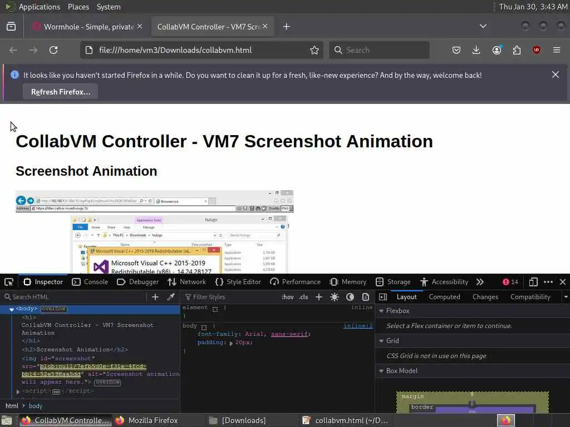Open the Style Editor panel
570x427 pixels.
pyautogui.click(x=238, y=282)
